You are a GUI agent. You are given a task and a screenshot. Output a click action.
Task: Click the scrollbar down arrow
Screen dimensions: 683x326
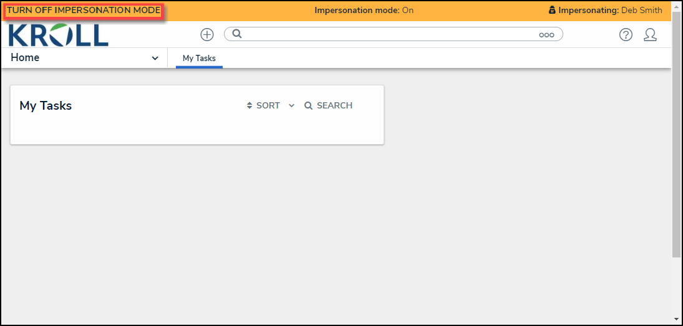click(x=676, y=321)
